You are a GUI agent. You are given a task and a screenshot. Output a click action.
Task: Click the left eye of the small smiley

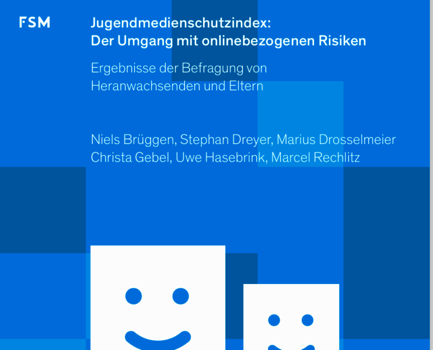pyautogui.click(x=274, y=320)
